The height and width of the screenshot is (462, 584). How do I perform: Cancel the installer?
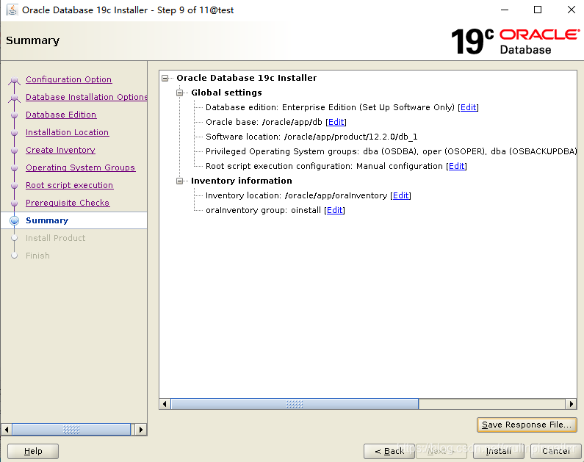[555, 451]
